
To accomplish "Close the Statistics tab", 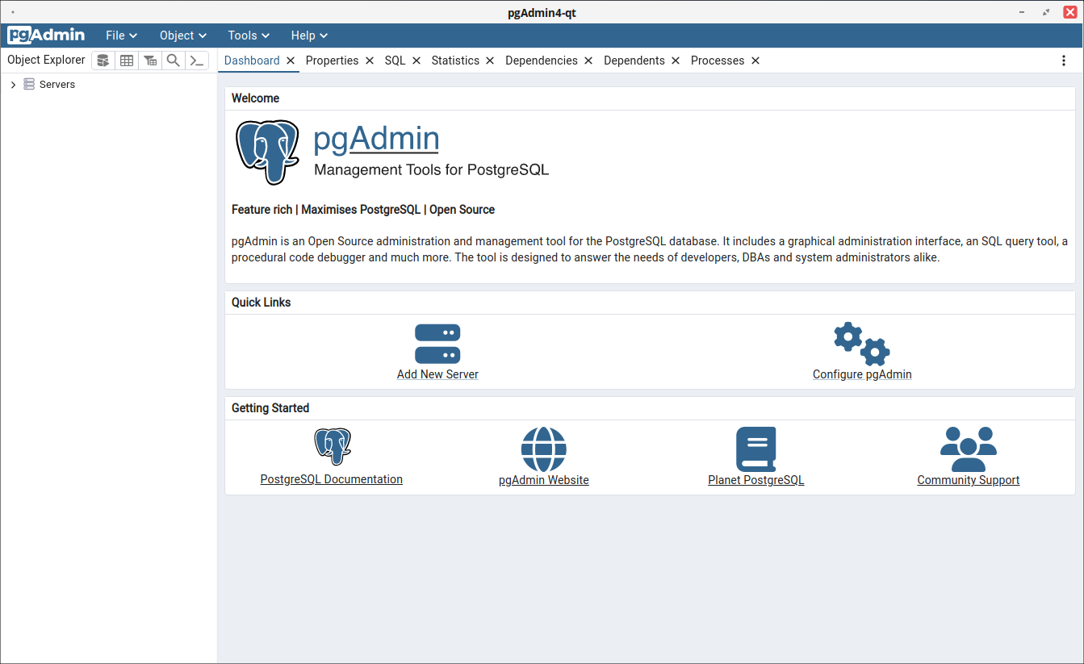I will (490, 61).
